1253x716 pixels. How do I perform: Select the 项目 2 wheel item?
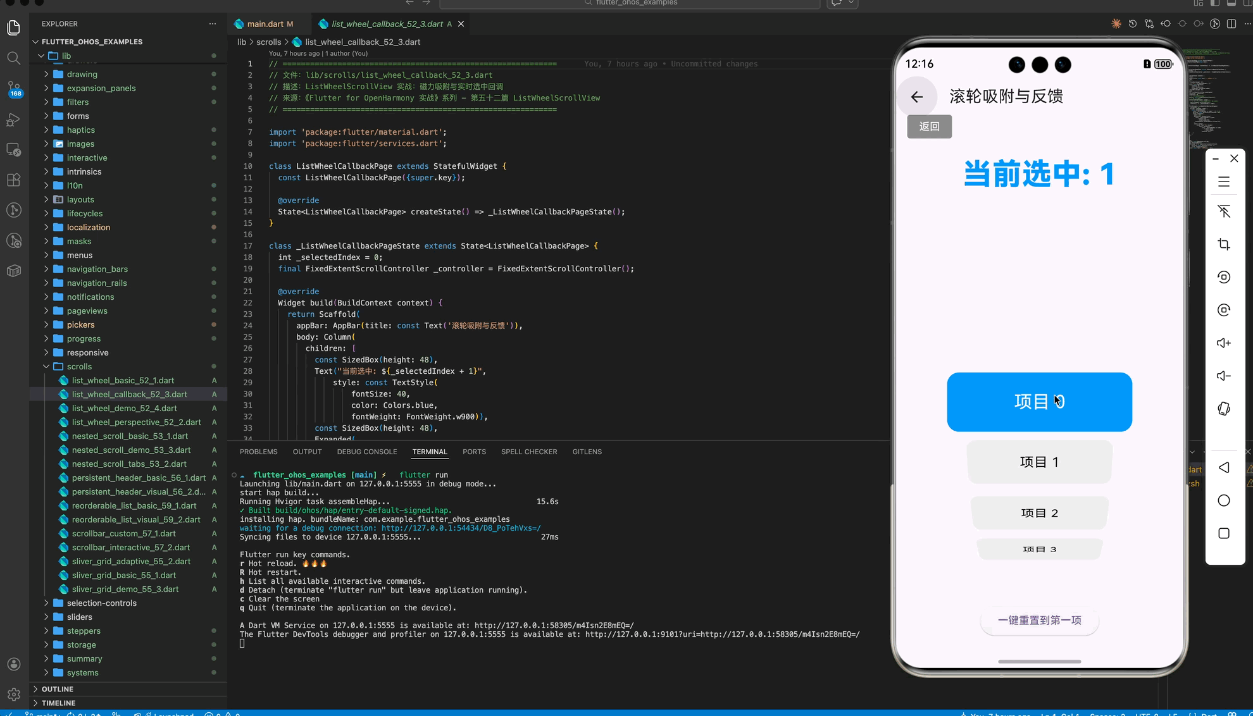point(1039,513)
